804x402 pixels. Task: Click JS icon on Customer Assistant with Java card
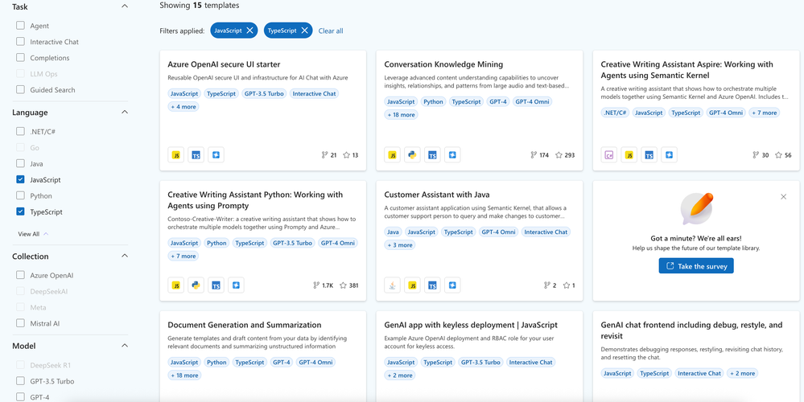tap(412, 285)
